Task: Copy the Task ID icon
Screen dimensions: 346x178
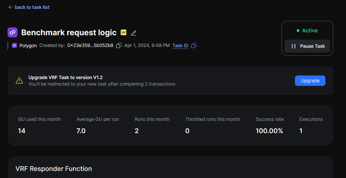Action: [194, 45]
